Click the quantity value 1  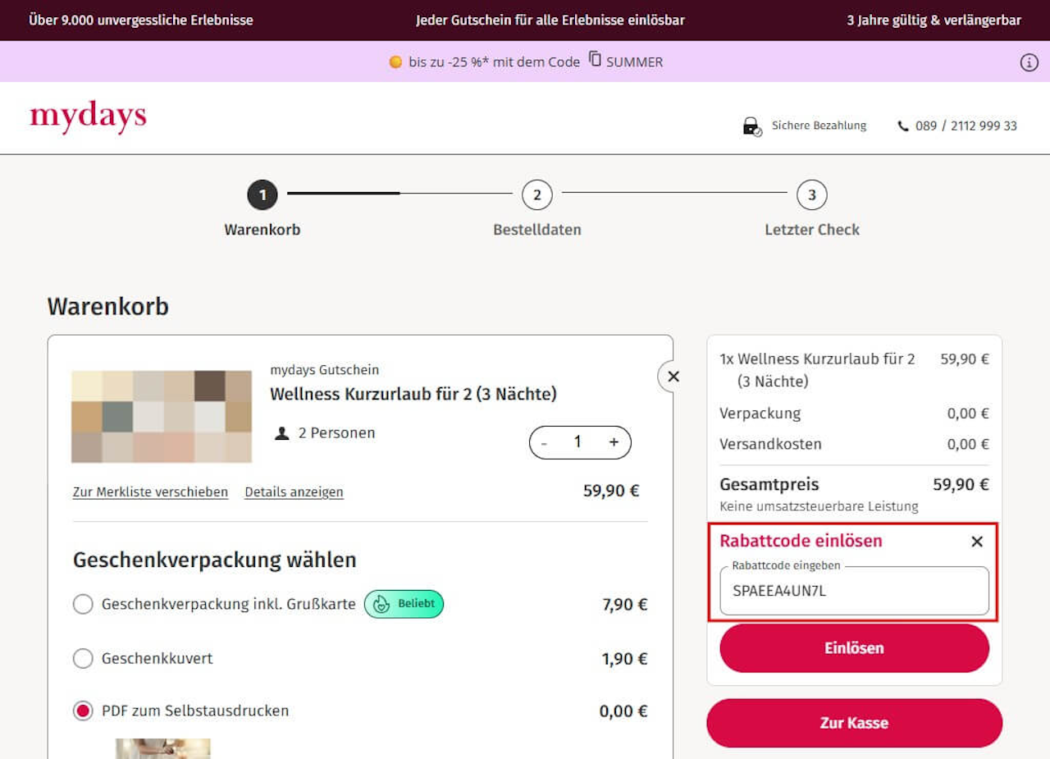pyautogui.click(x=577, y=441)
